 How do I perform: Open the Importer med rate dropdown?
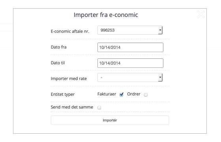tap(130, 77)
